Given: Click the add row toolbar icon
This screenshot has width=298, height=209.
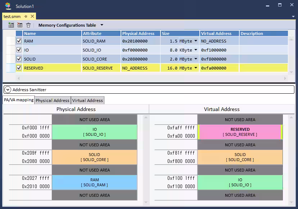Looking at the screenshot, I should click(x=11, y=25).
